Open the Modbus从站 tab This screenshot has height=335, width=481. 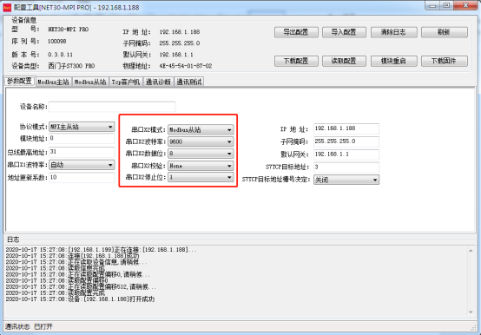point(90,82)
